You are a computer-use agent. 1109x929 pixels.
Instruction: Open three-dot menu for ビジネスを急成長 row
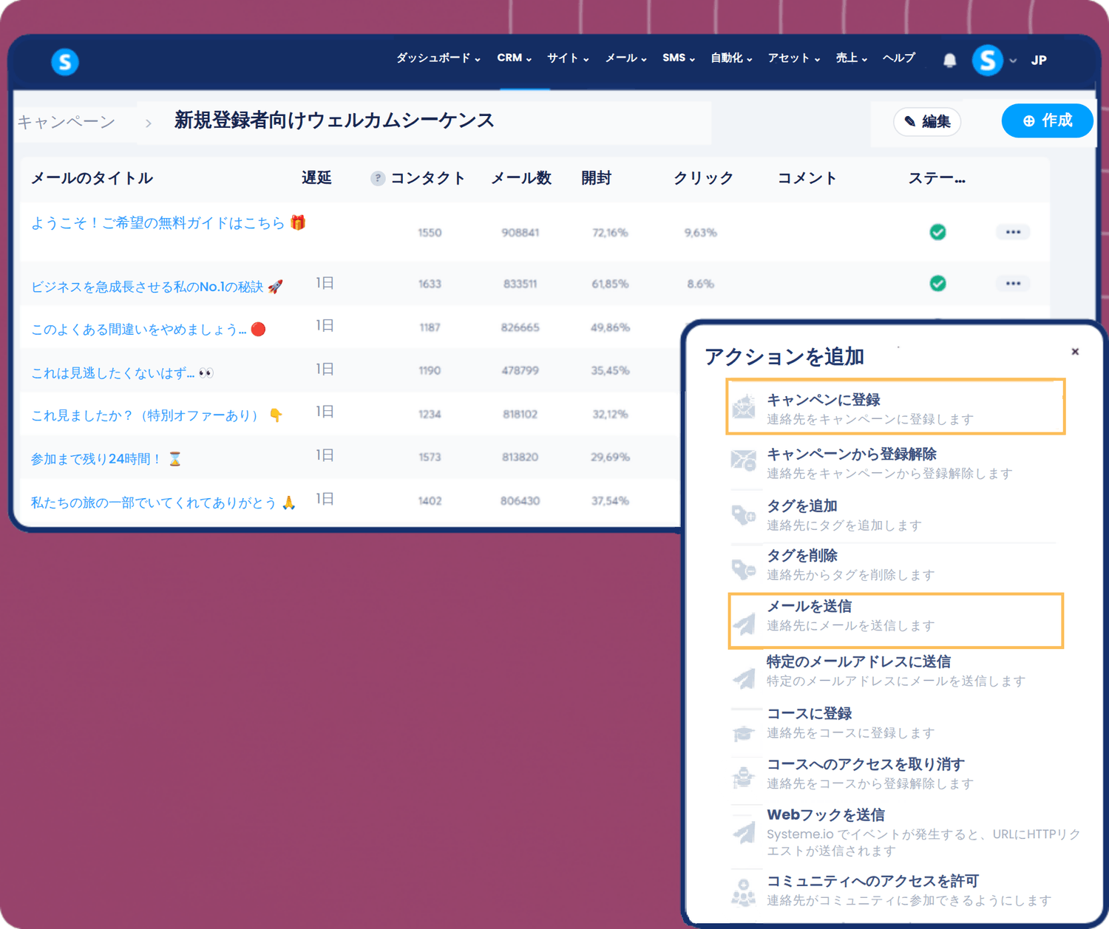click(1013, 283)
